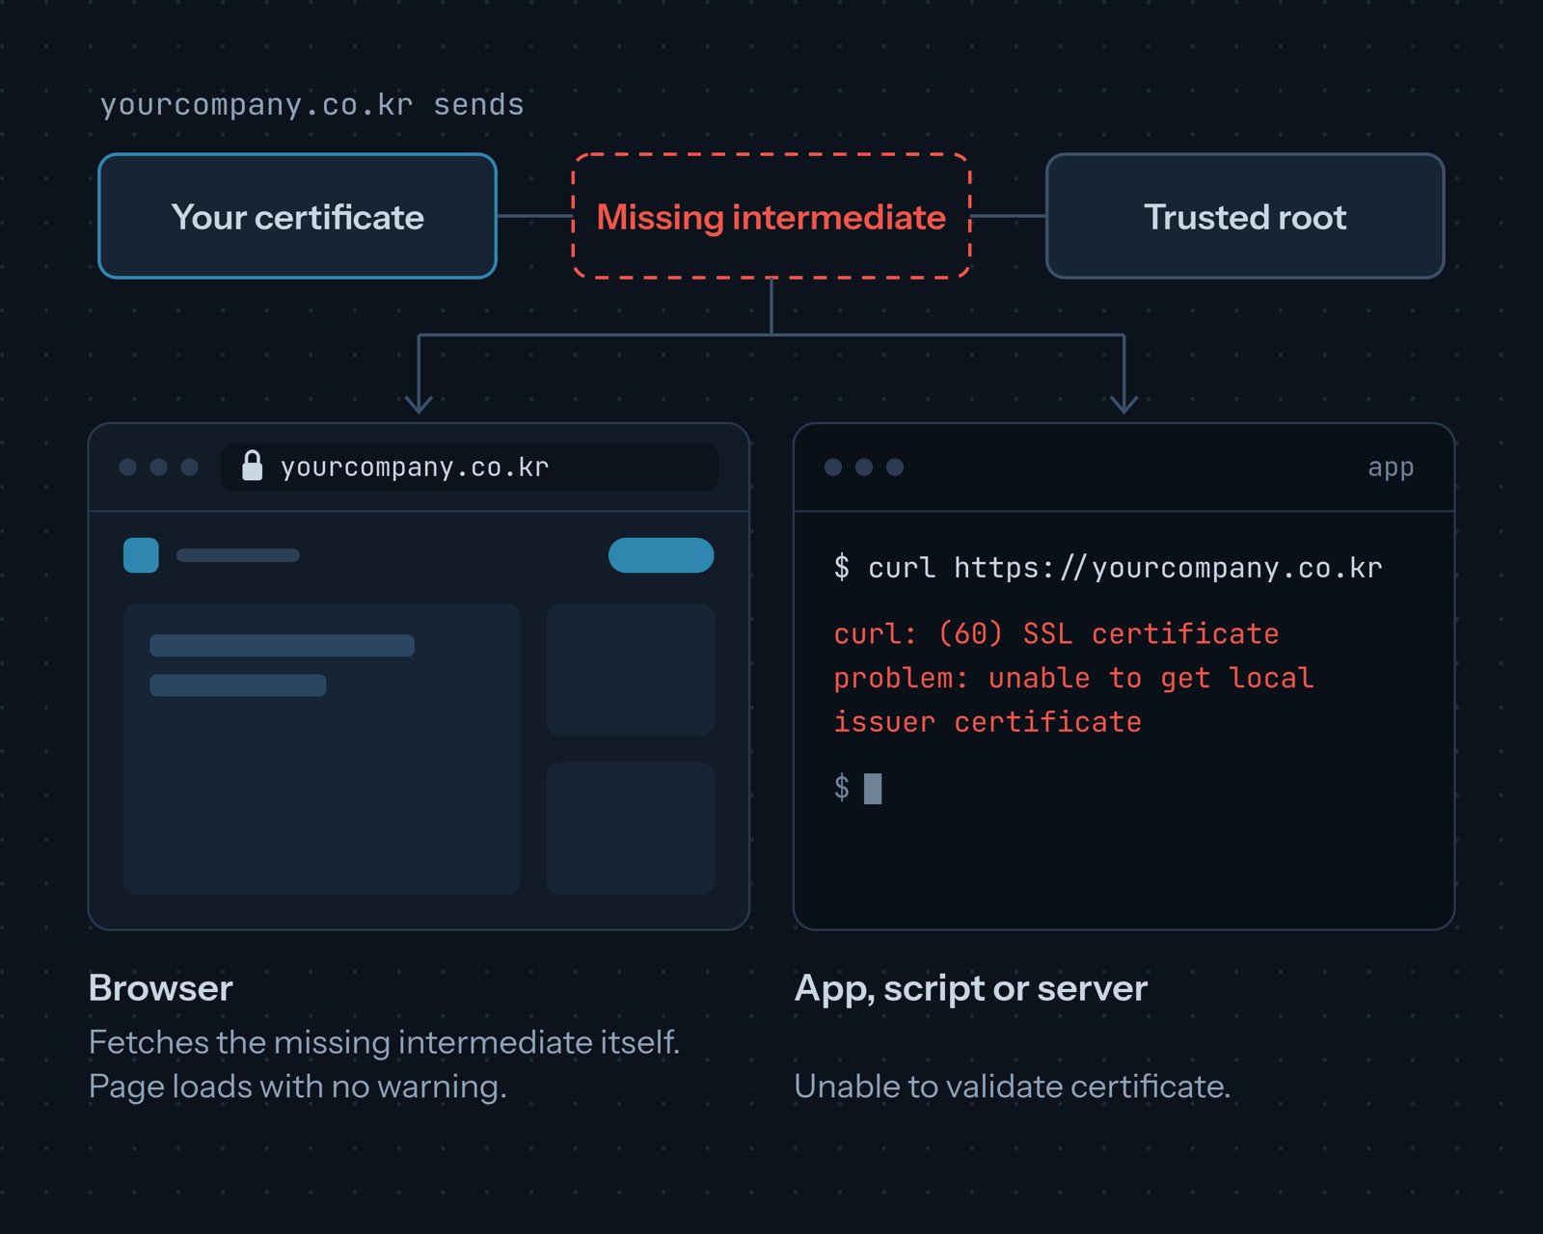Click 'Unable to validate certificate.' text
The image size is (1543, 1234).
(1013, 1086)
